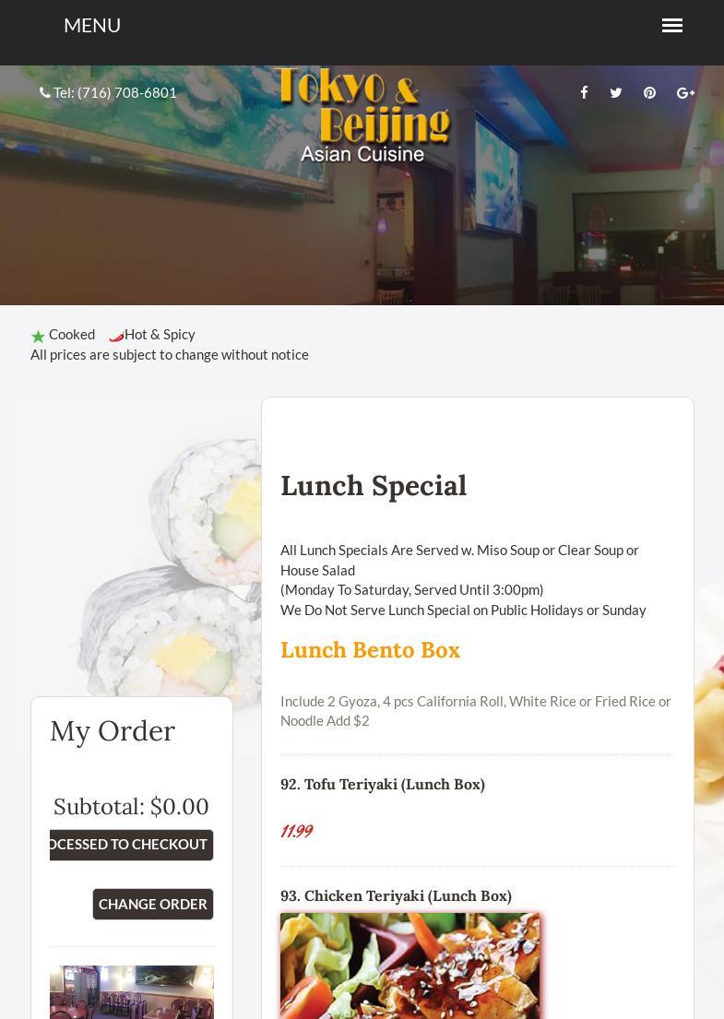Click the Lunch Bento Box heading

[370, 650]
